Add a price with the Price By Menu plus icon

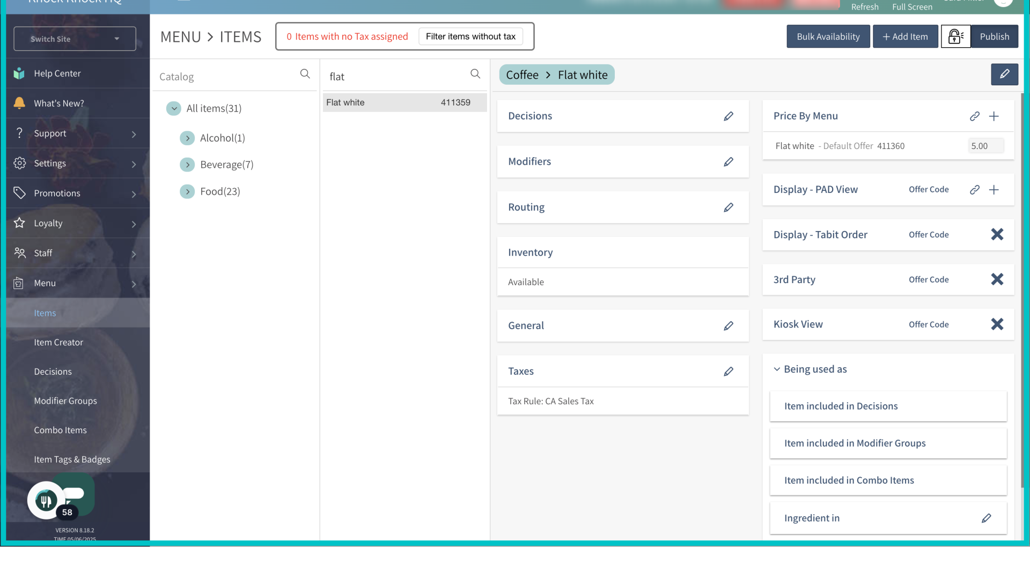994,116
